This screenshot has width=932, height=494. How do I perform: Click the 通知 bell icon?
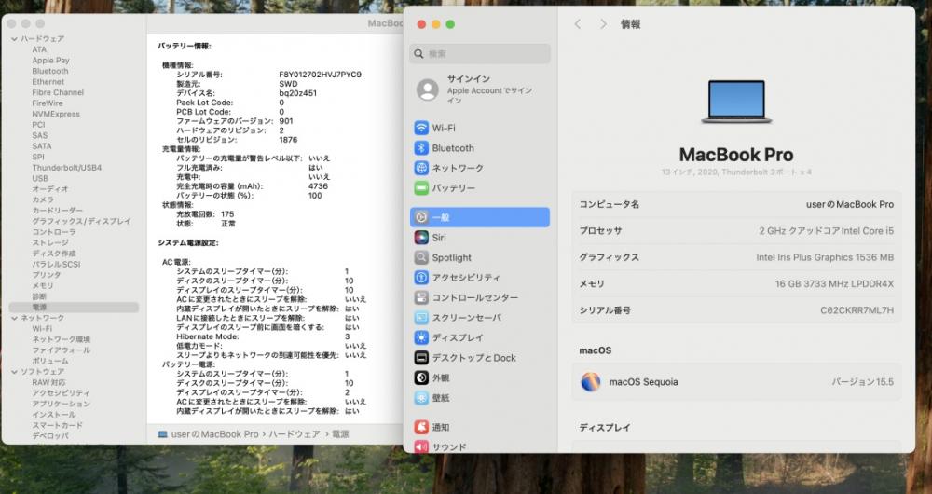pyautogui.click(x=421, y=427)
